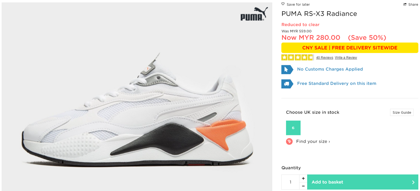This screenshot has width=420, height=191.
Task: Click the Write a Review link
Action: click(346, 58)
